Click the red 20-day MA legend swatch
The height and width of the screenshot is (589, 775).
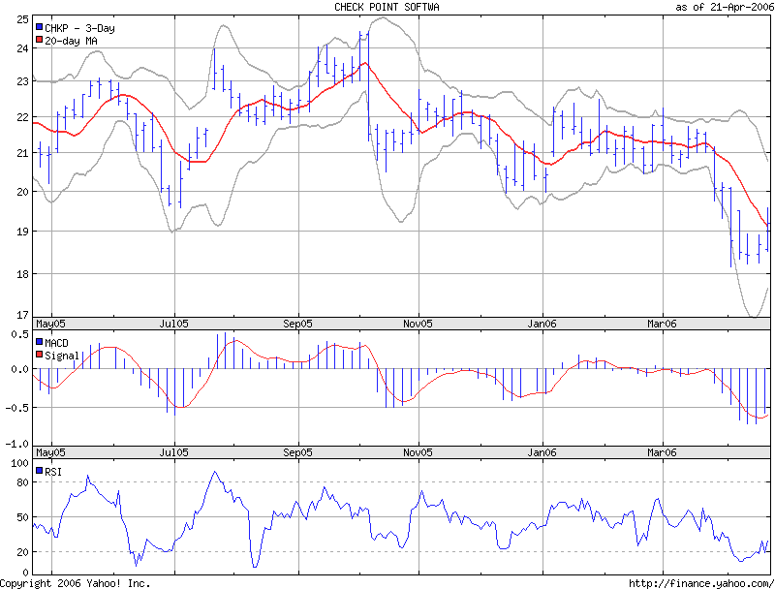pos(39,40)
